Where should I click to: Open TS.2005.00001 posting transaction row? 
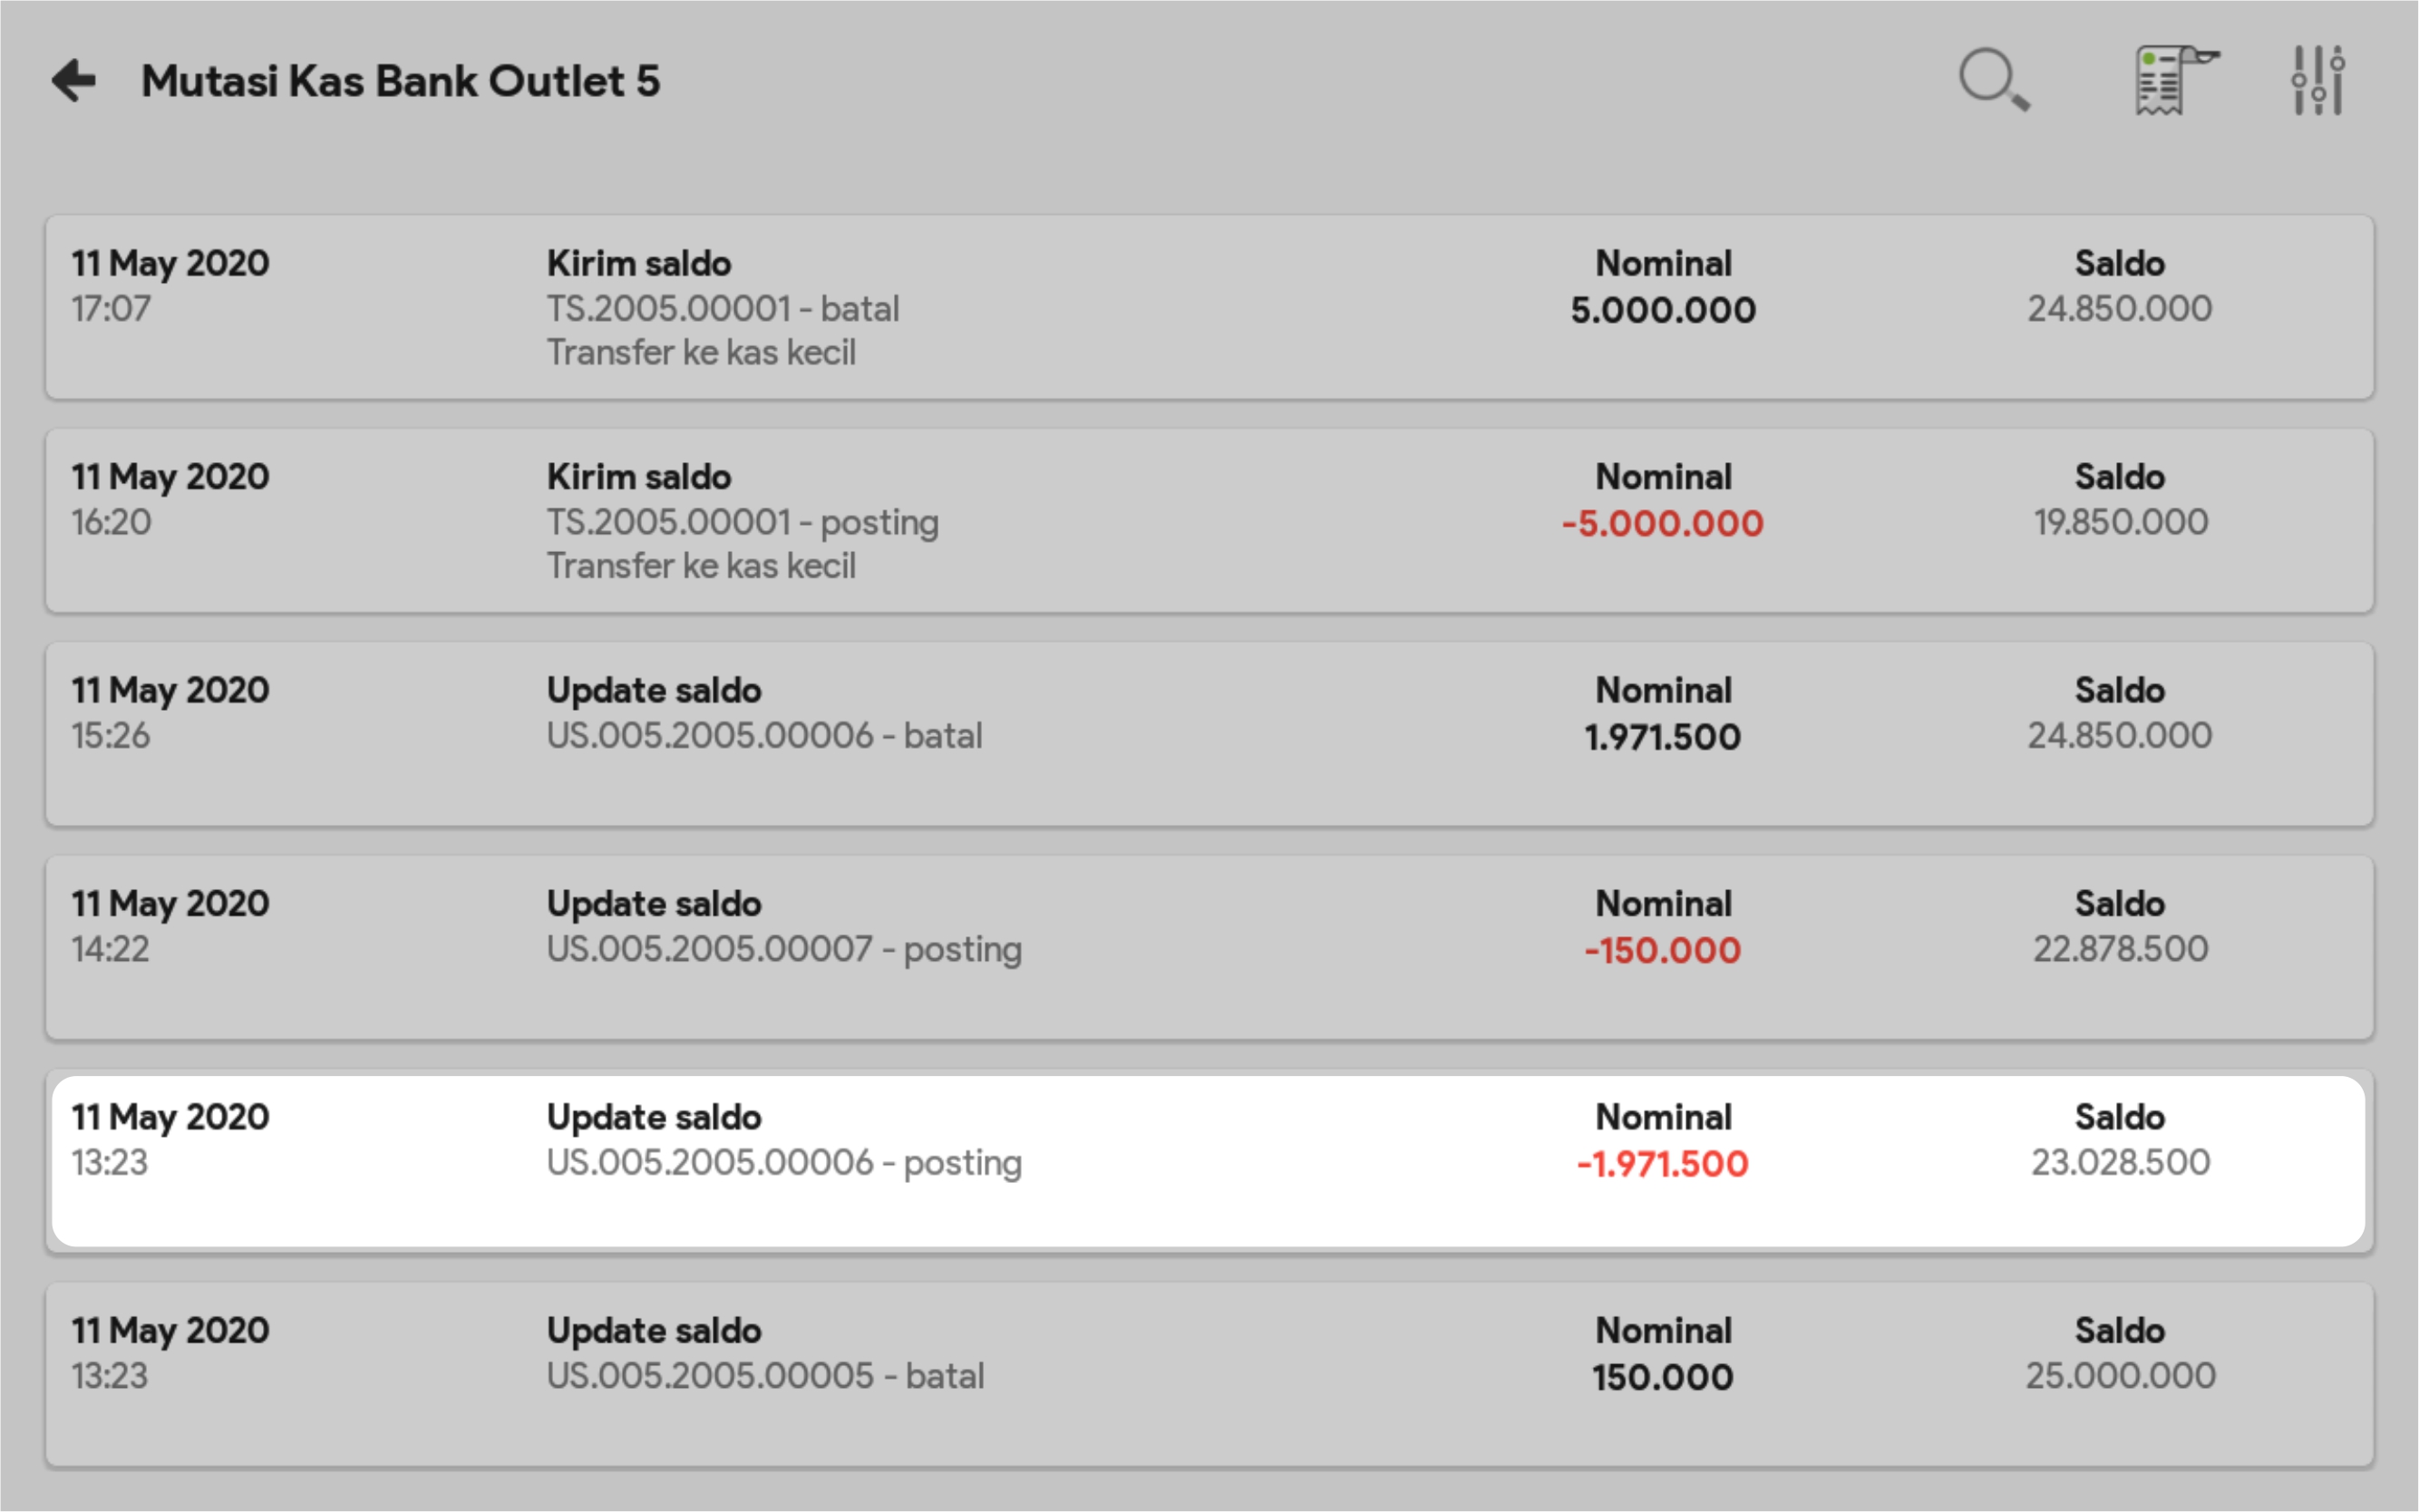[742, 522]
